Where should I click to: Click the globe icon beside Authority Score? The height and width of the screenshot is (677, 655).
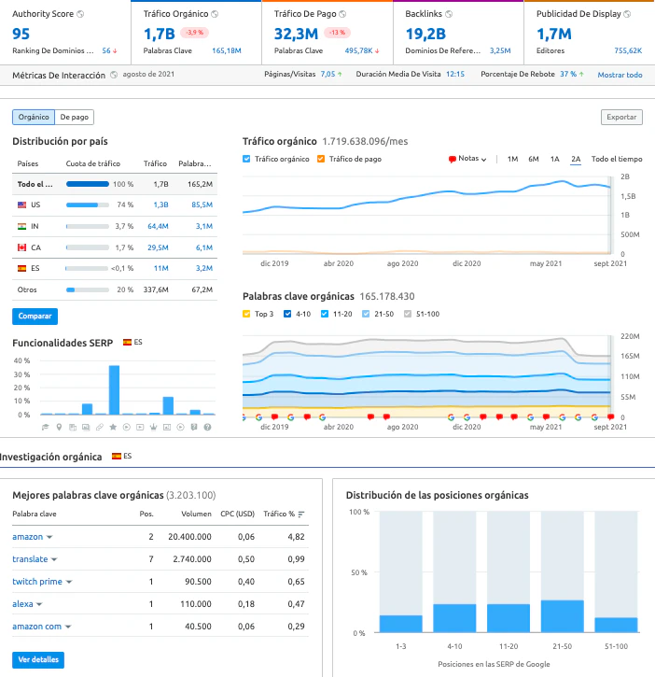[80, 14]
